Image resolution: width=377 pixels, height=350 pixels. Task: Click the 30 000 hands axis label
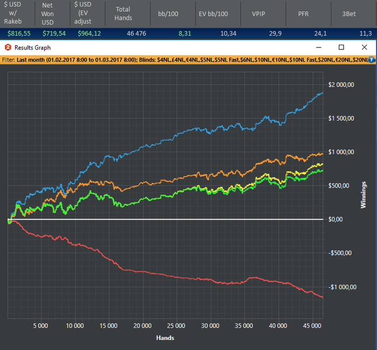click(x=211, y=326)
